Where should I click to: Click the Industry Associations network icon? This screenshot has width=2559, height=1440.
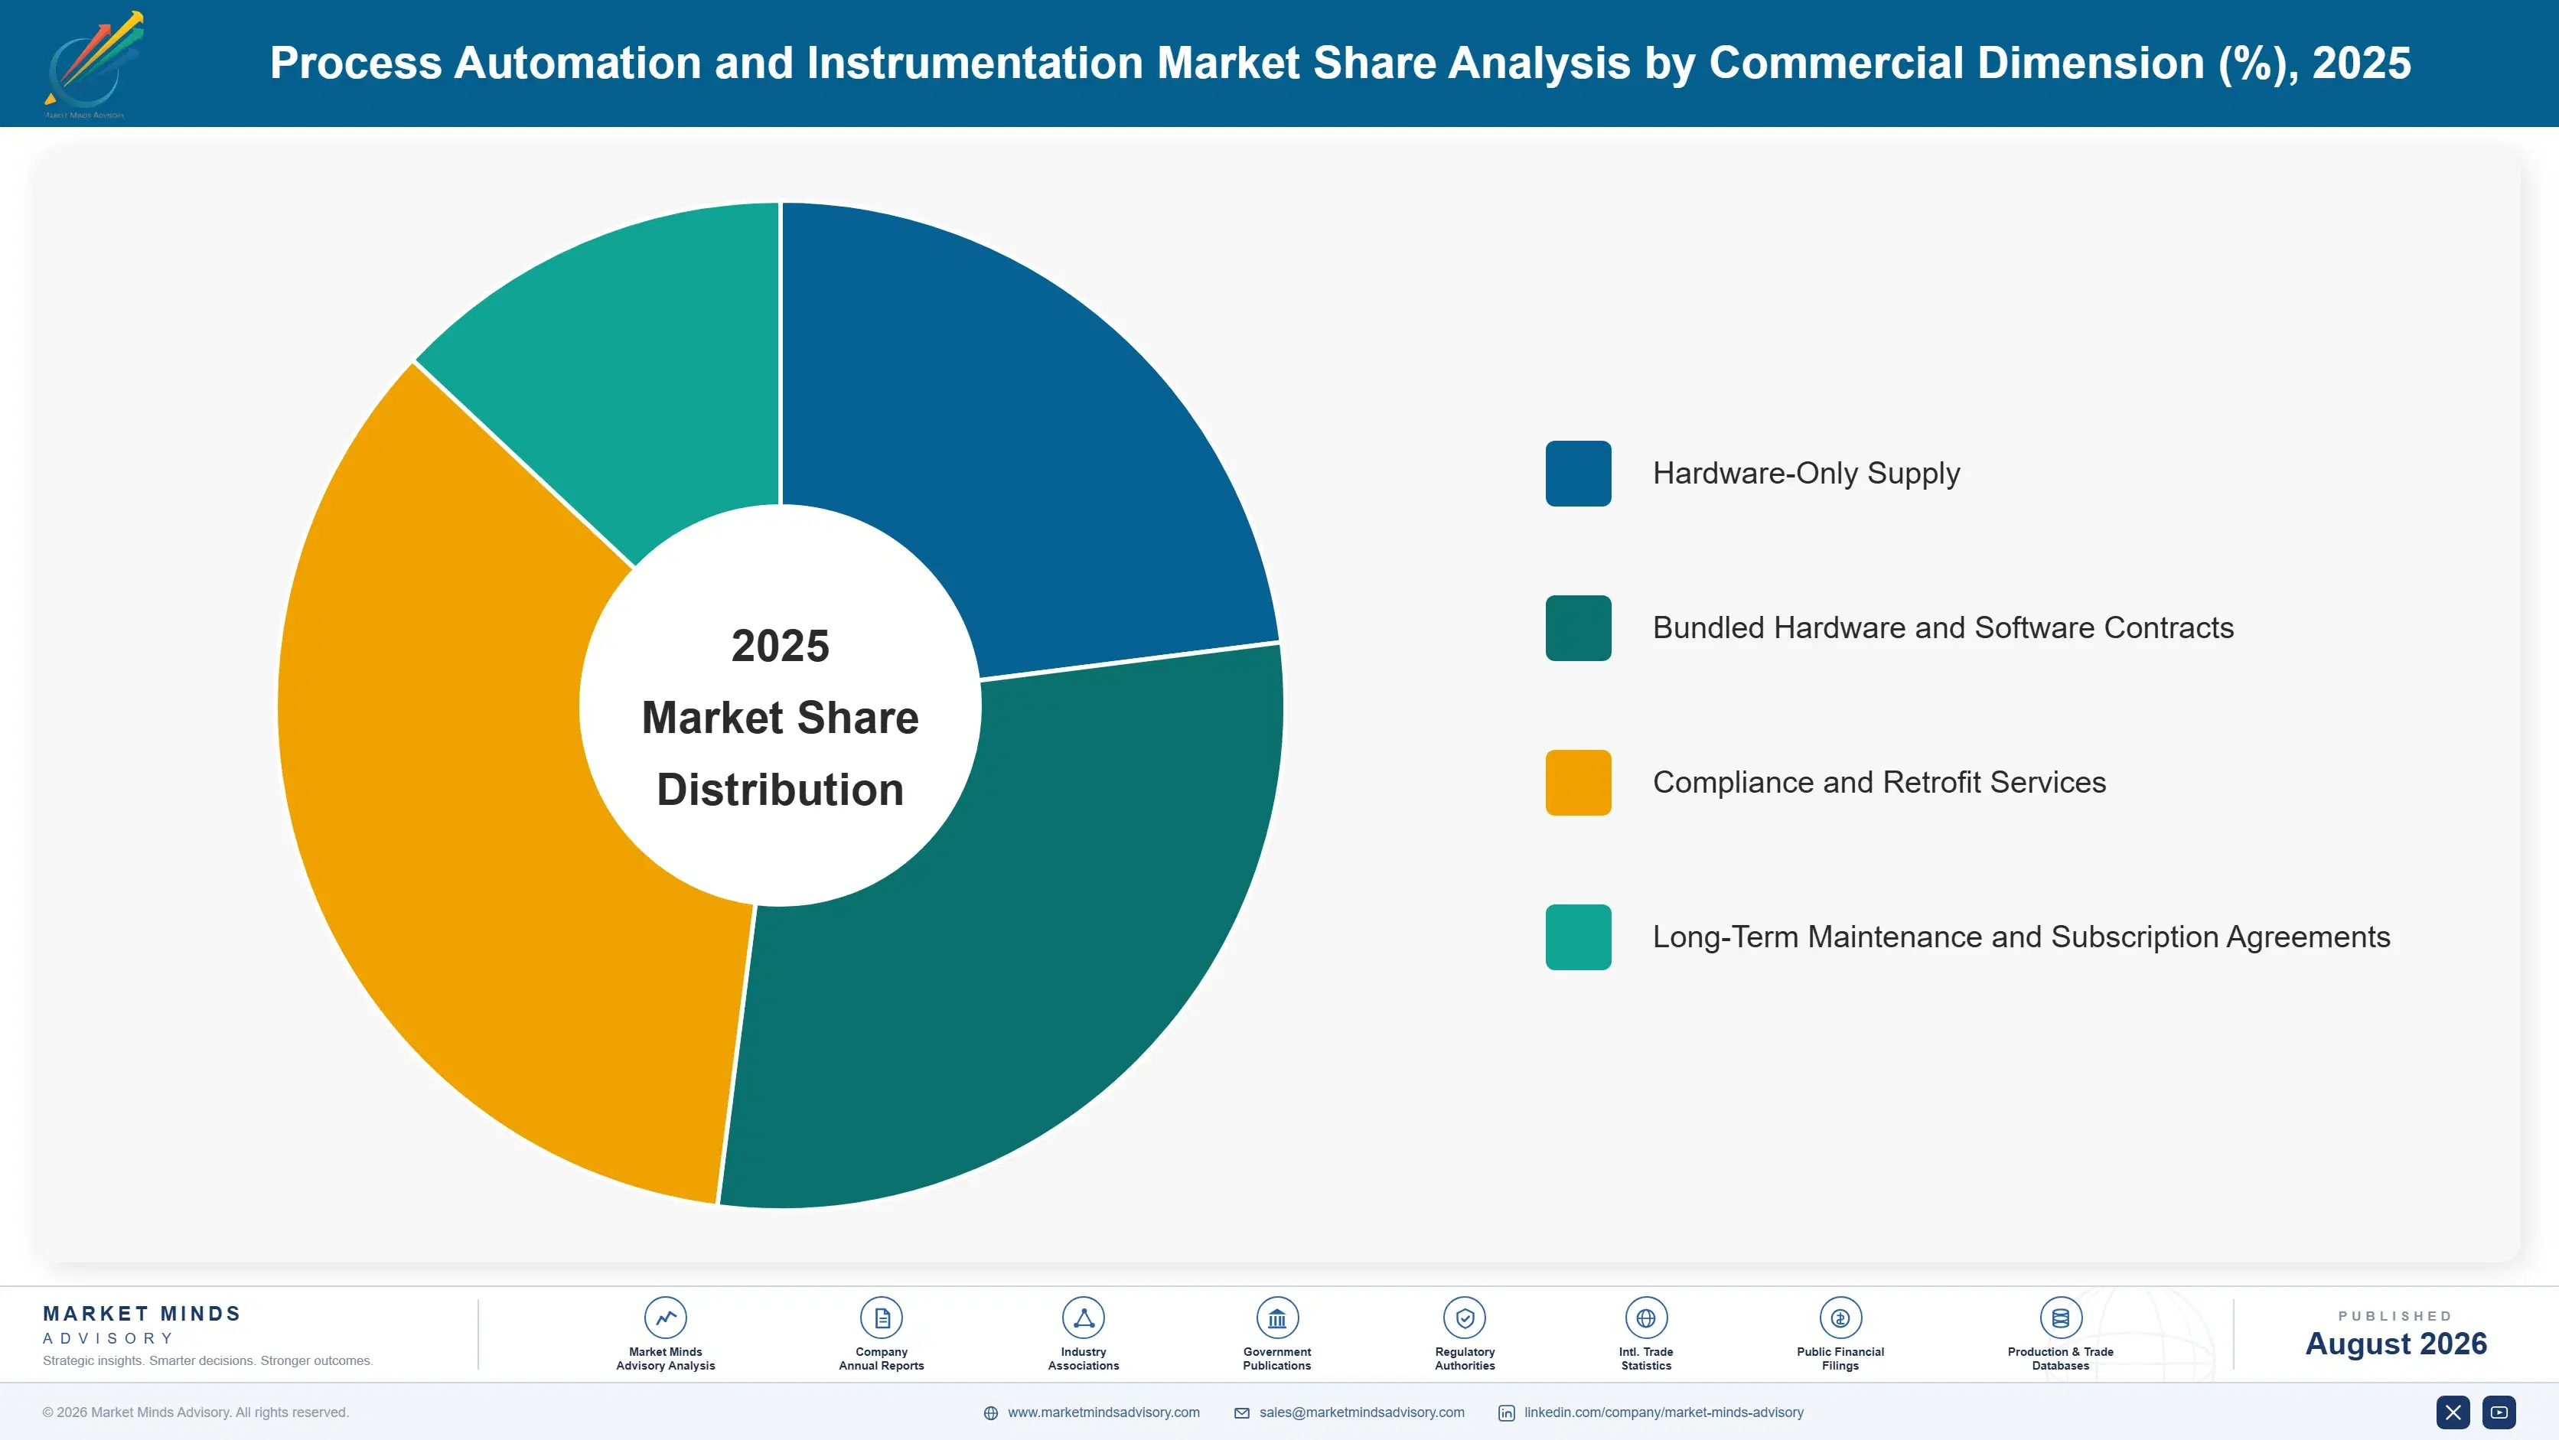coord(1084,1318)
